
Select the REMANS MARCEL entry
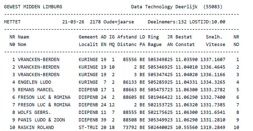coord(36,90)
